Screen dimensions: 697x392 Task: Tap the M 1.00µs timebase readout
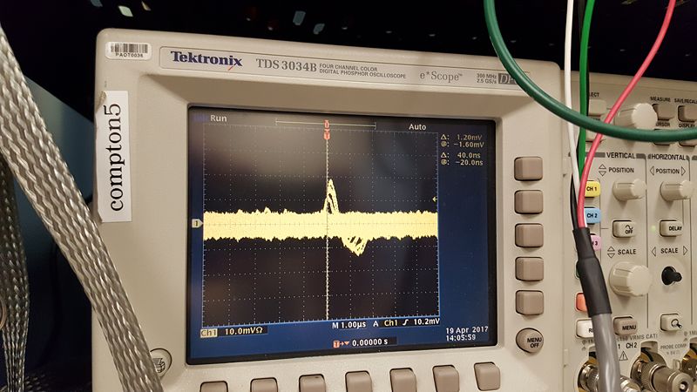coord(349,325)
